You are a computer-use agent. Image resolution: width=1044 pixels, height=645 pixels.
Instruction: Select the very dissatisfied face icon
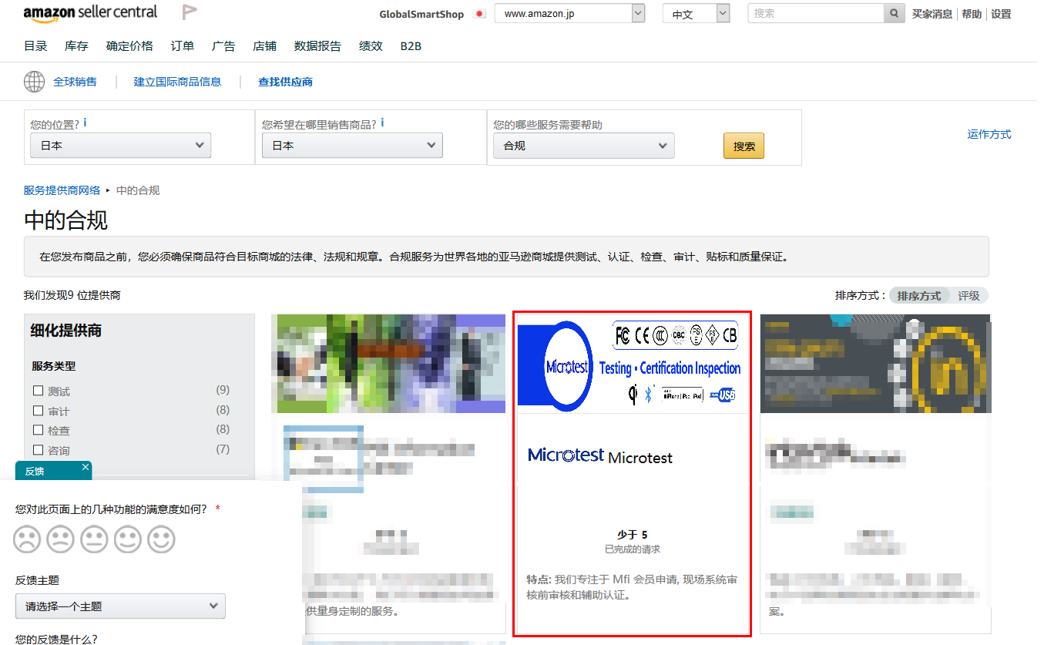tap(27, 539)
